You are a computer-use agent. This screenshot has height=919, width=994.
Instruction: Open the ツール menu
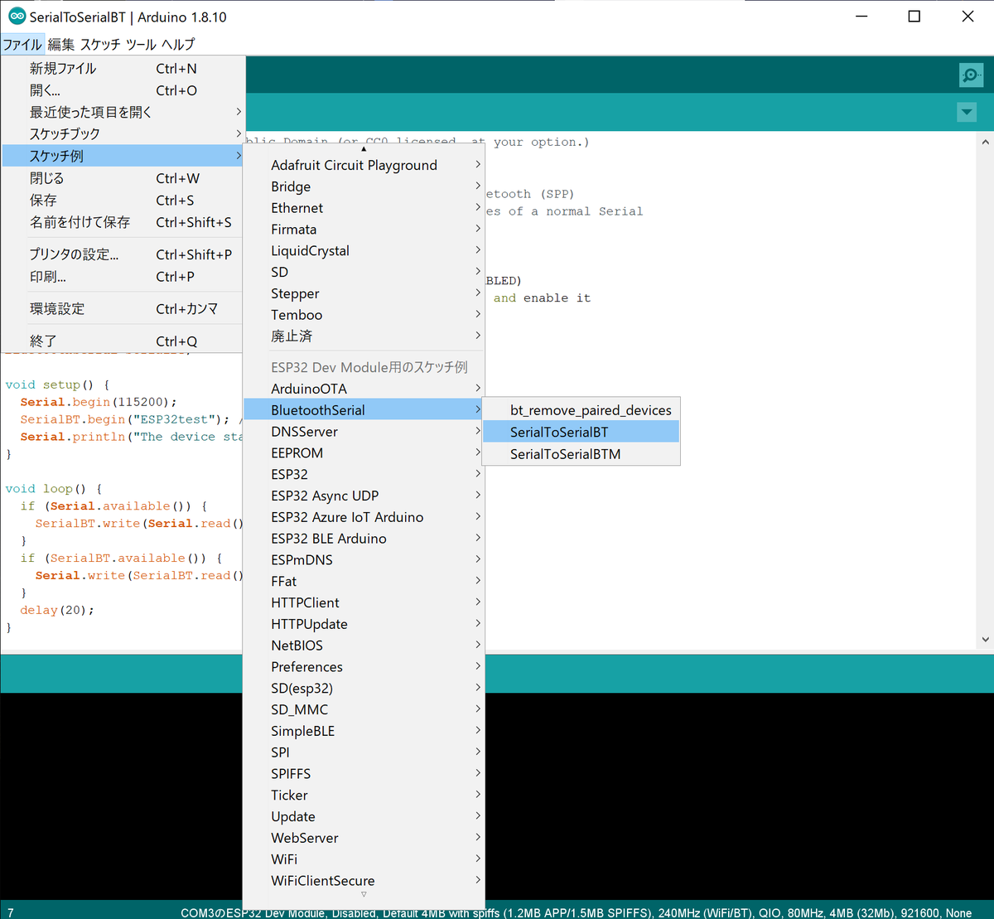[141, 44]
